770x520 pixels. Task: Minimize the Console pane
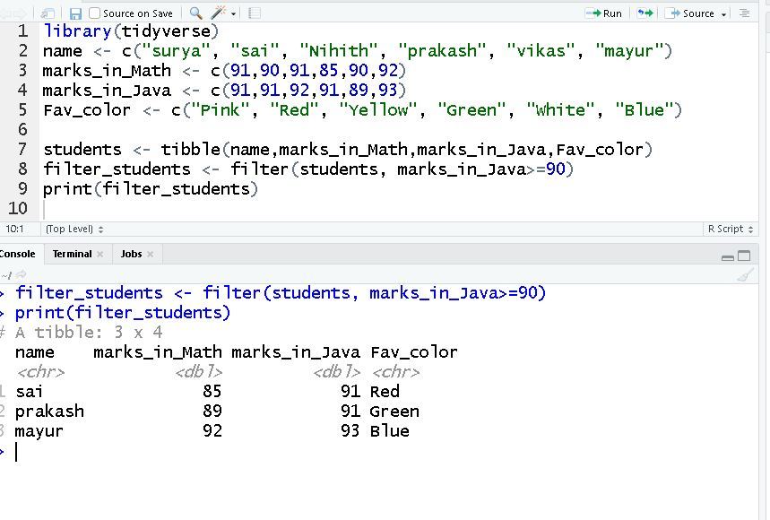(728, 256)
